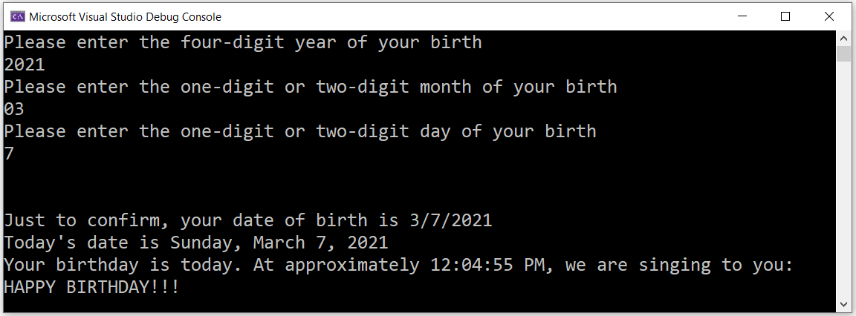Click the vertical scrollbar thumb
The width and height of the screenshot is (856, 316).
(x=843, y=53)
